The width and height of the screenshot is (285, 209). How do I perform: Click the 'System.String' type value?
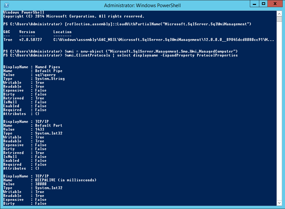[50, 79]
